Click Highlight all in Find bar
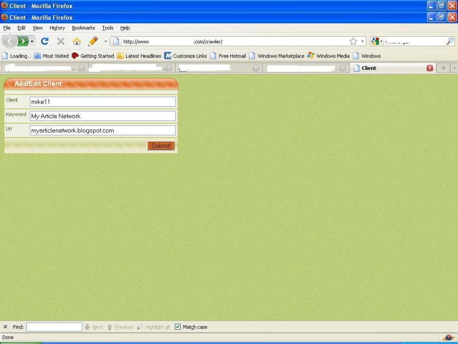Viewport: 458px width, 344px height. click(153, 327)
